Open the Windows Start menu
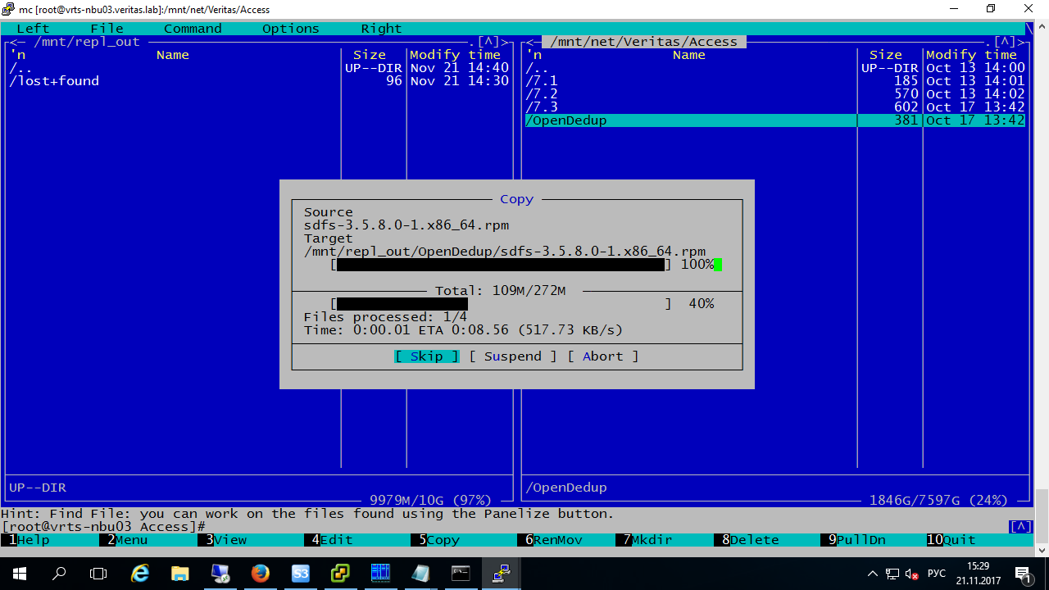Screen dimensions: 1049x590 point(17,574)
